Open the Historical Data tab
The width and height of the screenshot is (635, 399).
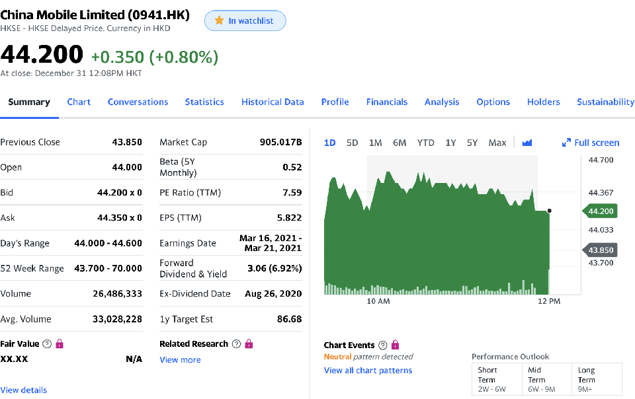[x=273, y=102]
